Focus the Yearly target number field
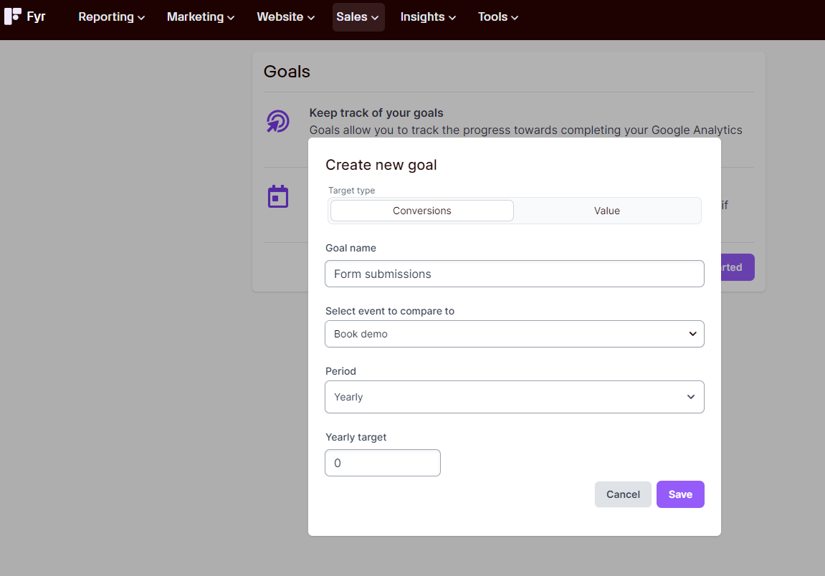The width and height of the screenshot is (825, 576). pyautogui.click(x=382, y=463)
